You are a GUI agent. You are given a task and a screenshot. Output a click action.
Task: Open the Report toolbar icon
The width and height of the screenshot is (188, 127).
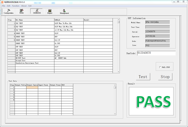click(x=50, y=12)
